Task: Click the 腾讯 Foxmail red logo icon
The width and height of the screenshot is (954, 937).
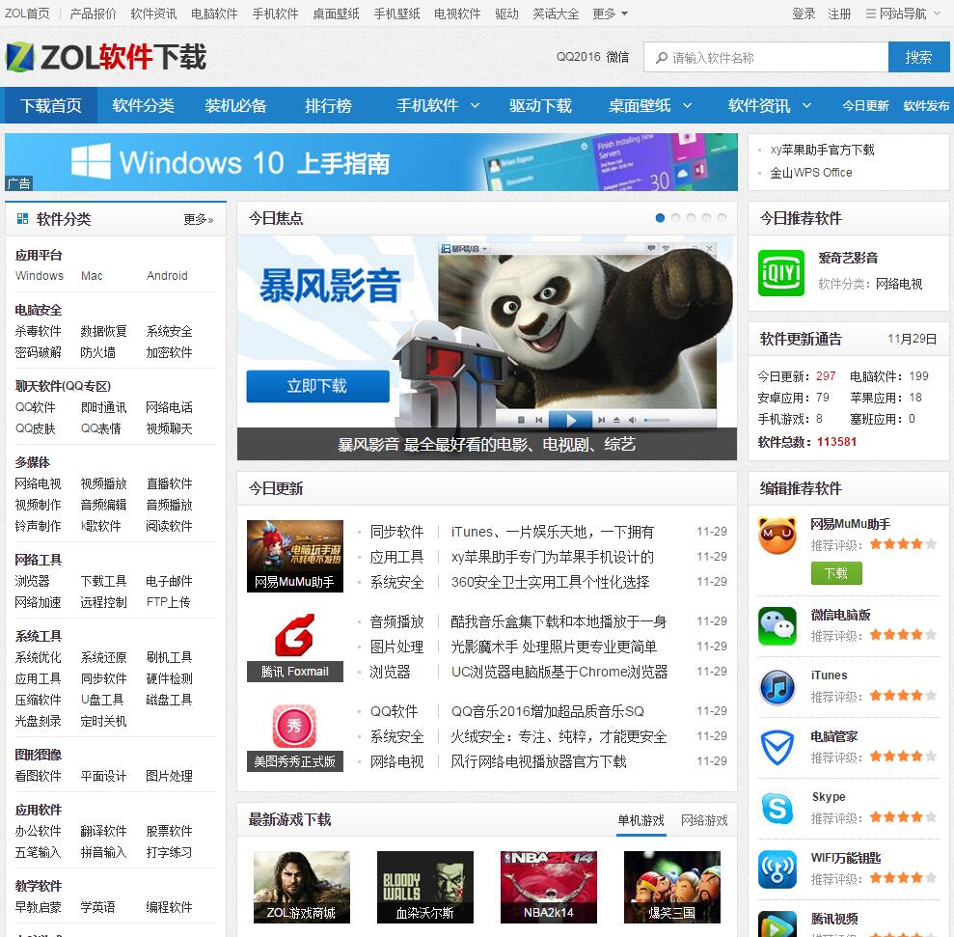Action: (x=294, y=634)
